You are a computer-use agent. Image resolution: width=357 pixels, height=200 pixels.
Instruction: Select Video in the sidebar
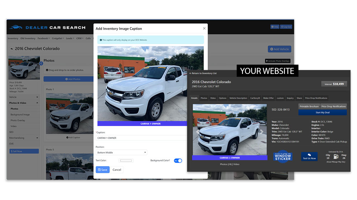tap(14, 126)
